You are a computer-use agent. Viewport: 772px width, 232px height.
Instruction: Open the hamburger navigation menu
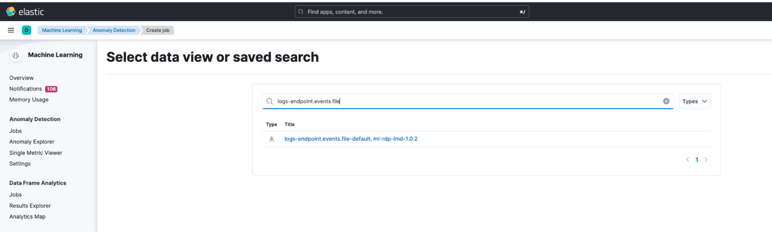pos(11,30)
